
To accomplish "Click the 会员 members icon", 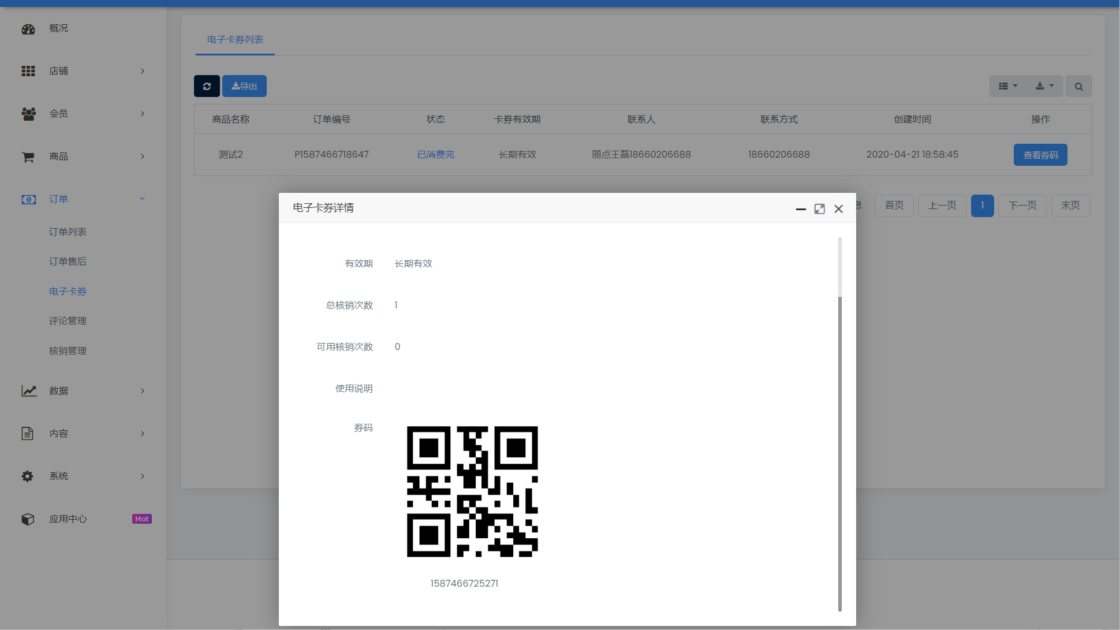I will pyautogui.click(x=28, y=114).
